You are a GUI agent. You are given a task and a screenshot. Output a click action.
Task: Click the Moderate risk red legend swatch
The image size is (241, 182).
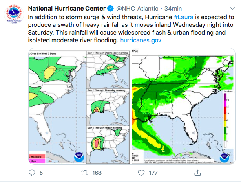(x=37, y=156)
